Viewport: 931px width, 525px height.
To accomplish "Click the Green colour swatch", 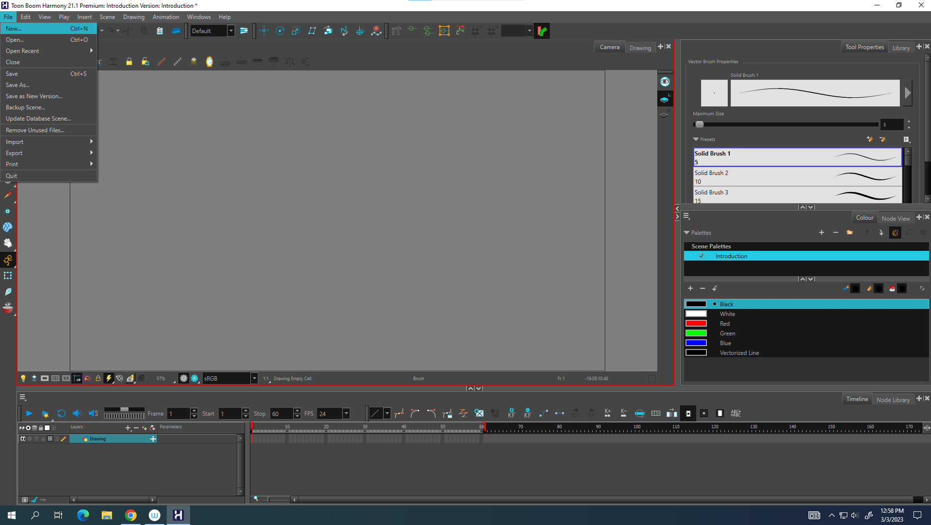I will [x=696, y=333].
